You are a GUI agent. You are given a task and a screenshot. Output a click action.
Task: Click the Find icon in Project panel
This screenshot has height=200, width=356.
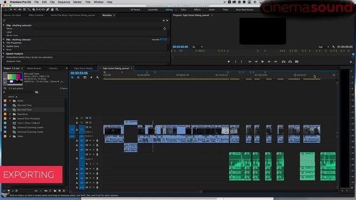[x=50, y=191]
